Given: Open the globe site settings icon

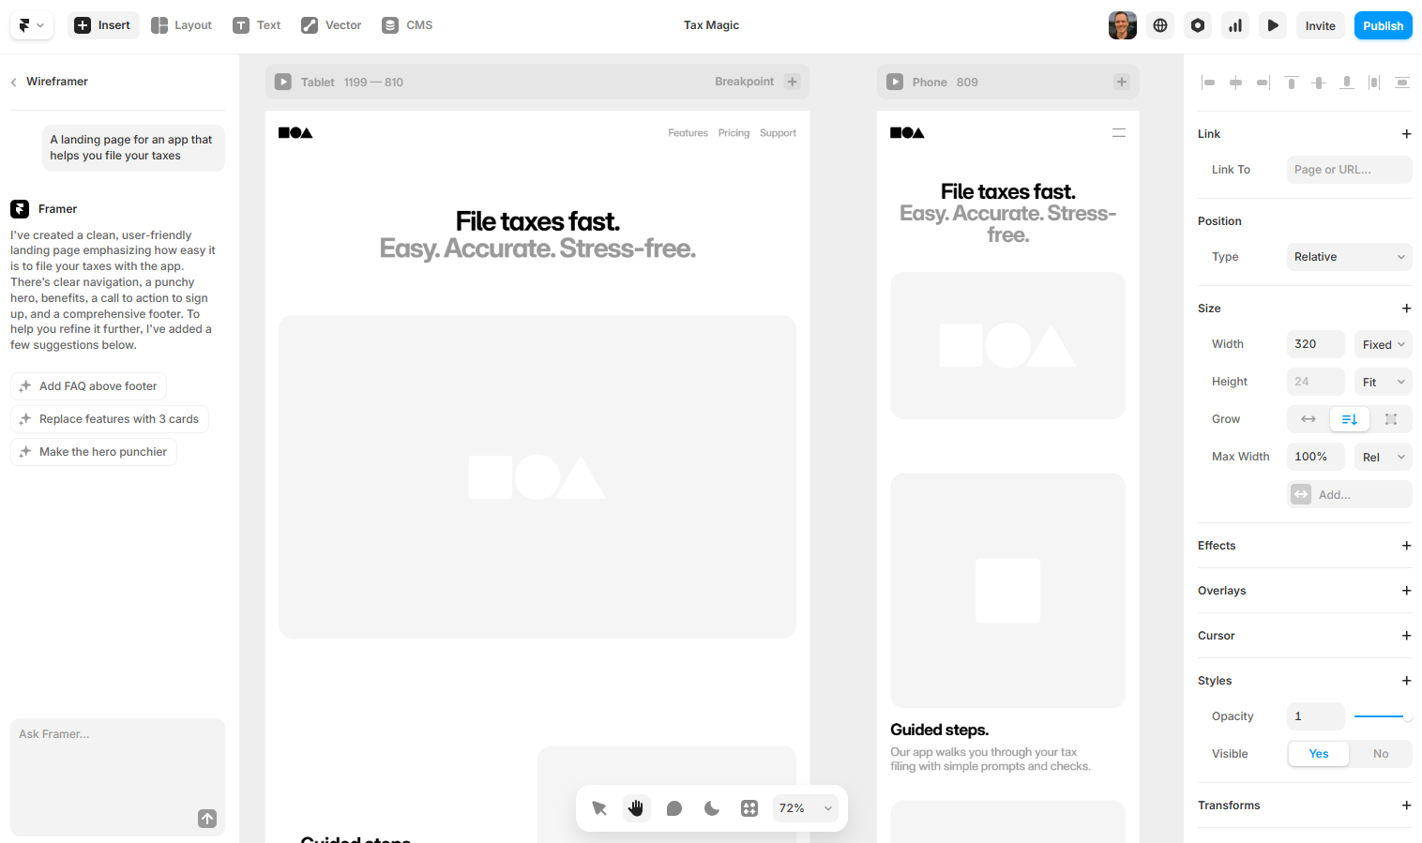Looking at the screenshot, I should coord(1160,25).
